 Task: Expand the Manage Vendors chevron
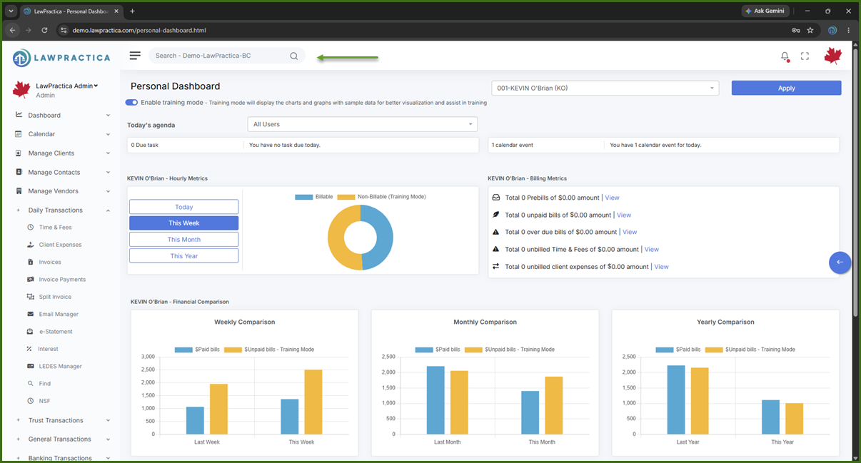pos(108,191)
